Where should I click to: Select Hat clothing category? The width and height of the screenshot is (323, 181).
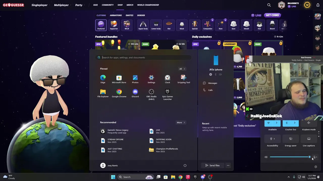point(169,25)
